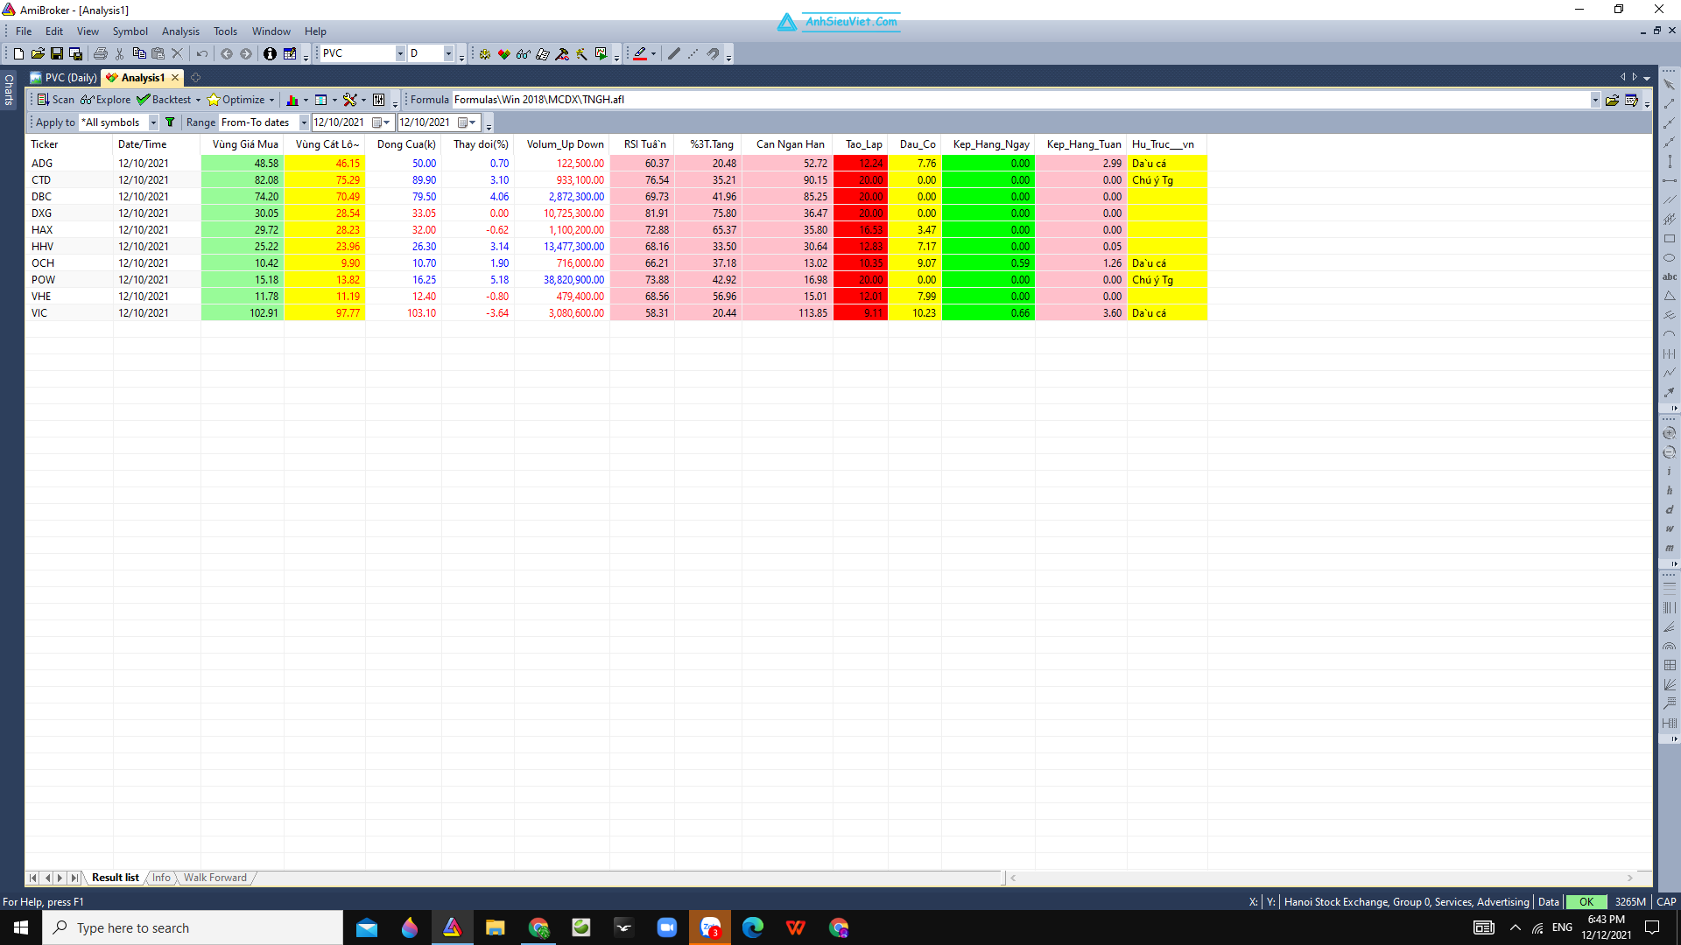Expand the Apply to All symbols dropdown
Image resolution: width=1681 pixels, height=945 pixels.
[153, 122]
